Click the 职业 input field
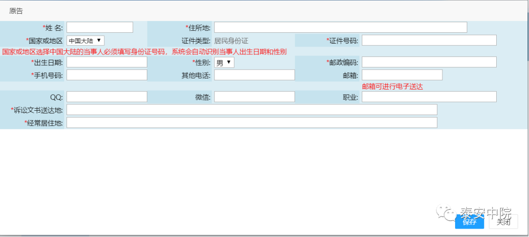Screen dimensions: 529x237 pyautogui.click(x=429, y=96)
